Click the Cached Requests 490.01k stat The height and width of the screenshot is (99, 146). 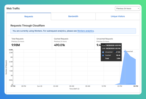coord(59,45)
